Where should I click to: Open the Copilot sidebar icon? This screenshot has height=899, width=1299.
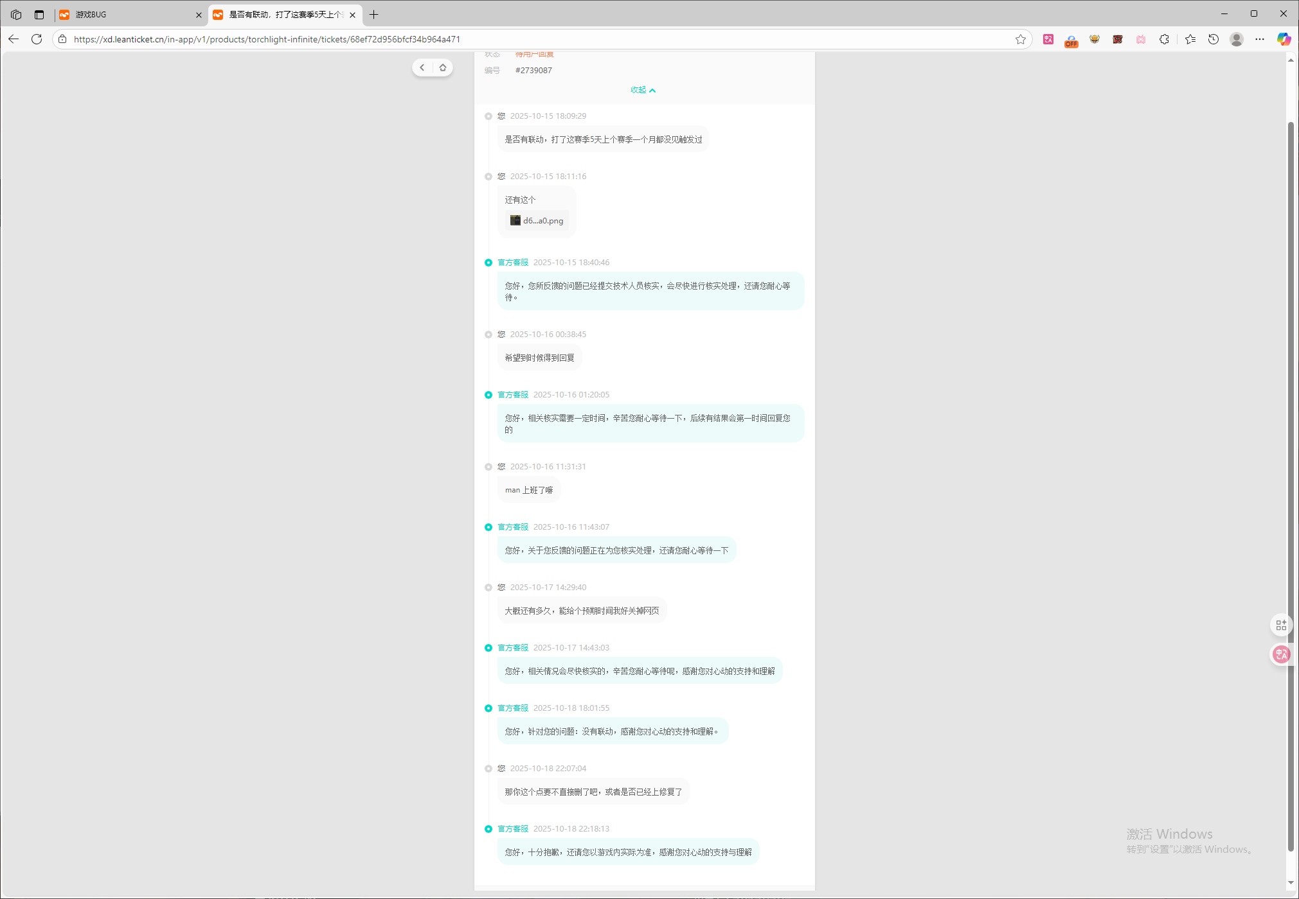[x=1284, y=39]
